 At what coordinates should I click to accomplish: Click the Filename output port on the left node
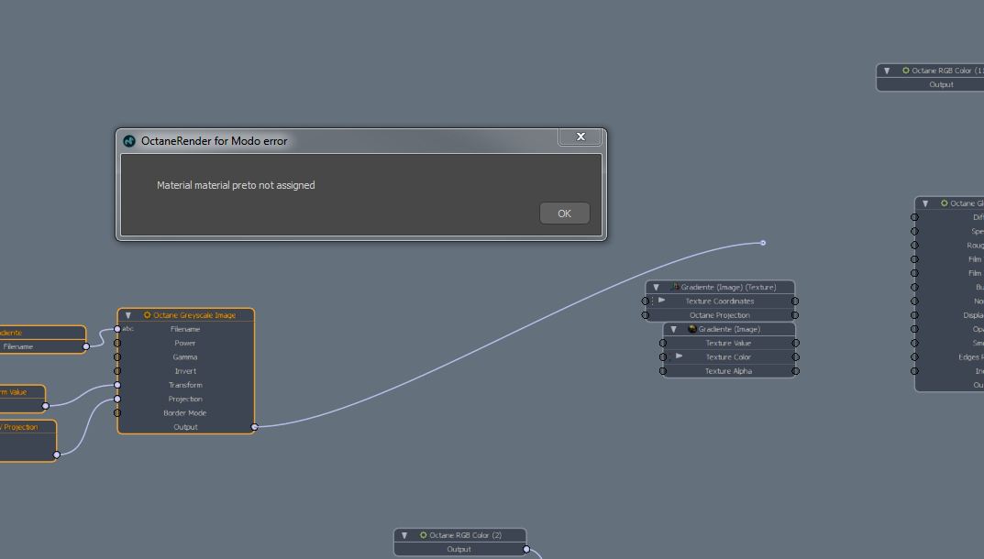86,346
